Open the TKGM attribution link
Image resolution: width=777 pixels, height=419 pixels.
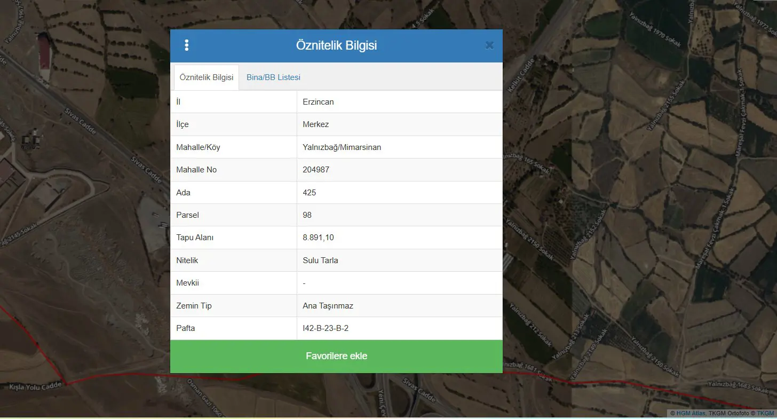click(765, 413)
